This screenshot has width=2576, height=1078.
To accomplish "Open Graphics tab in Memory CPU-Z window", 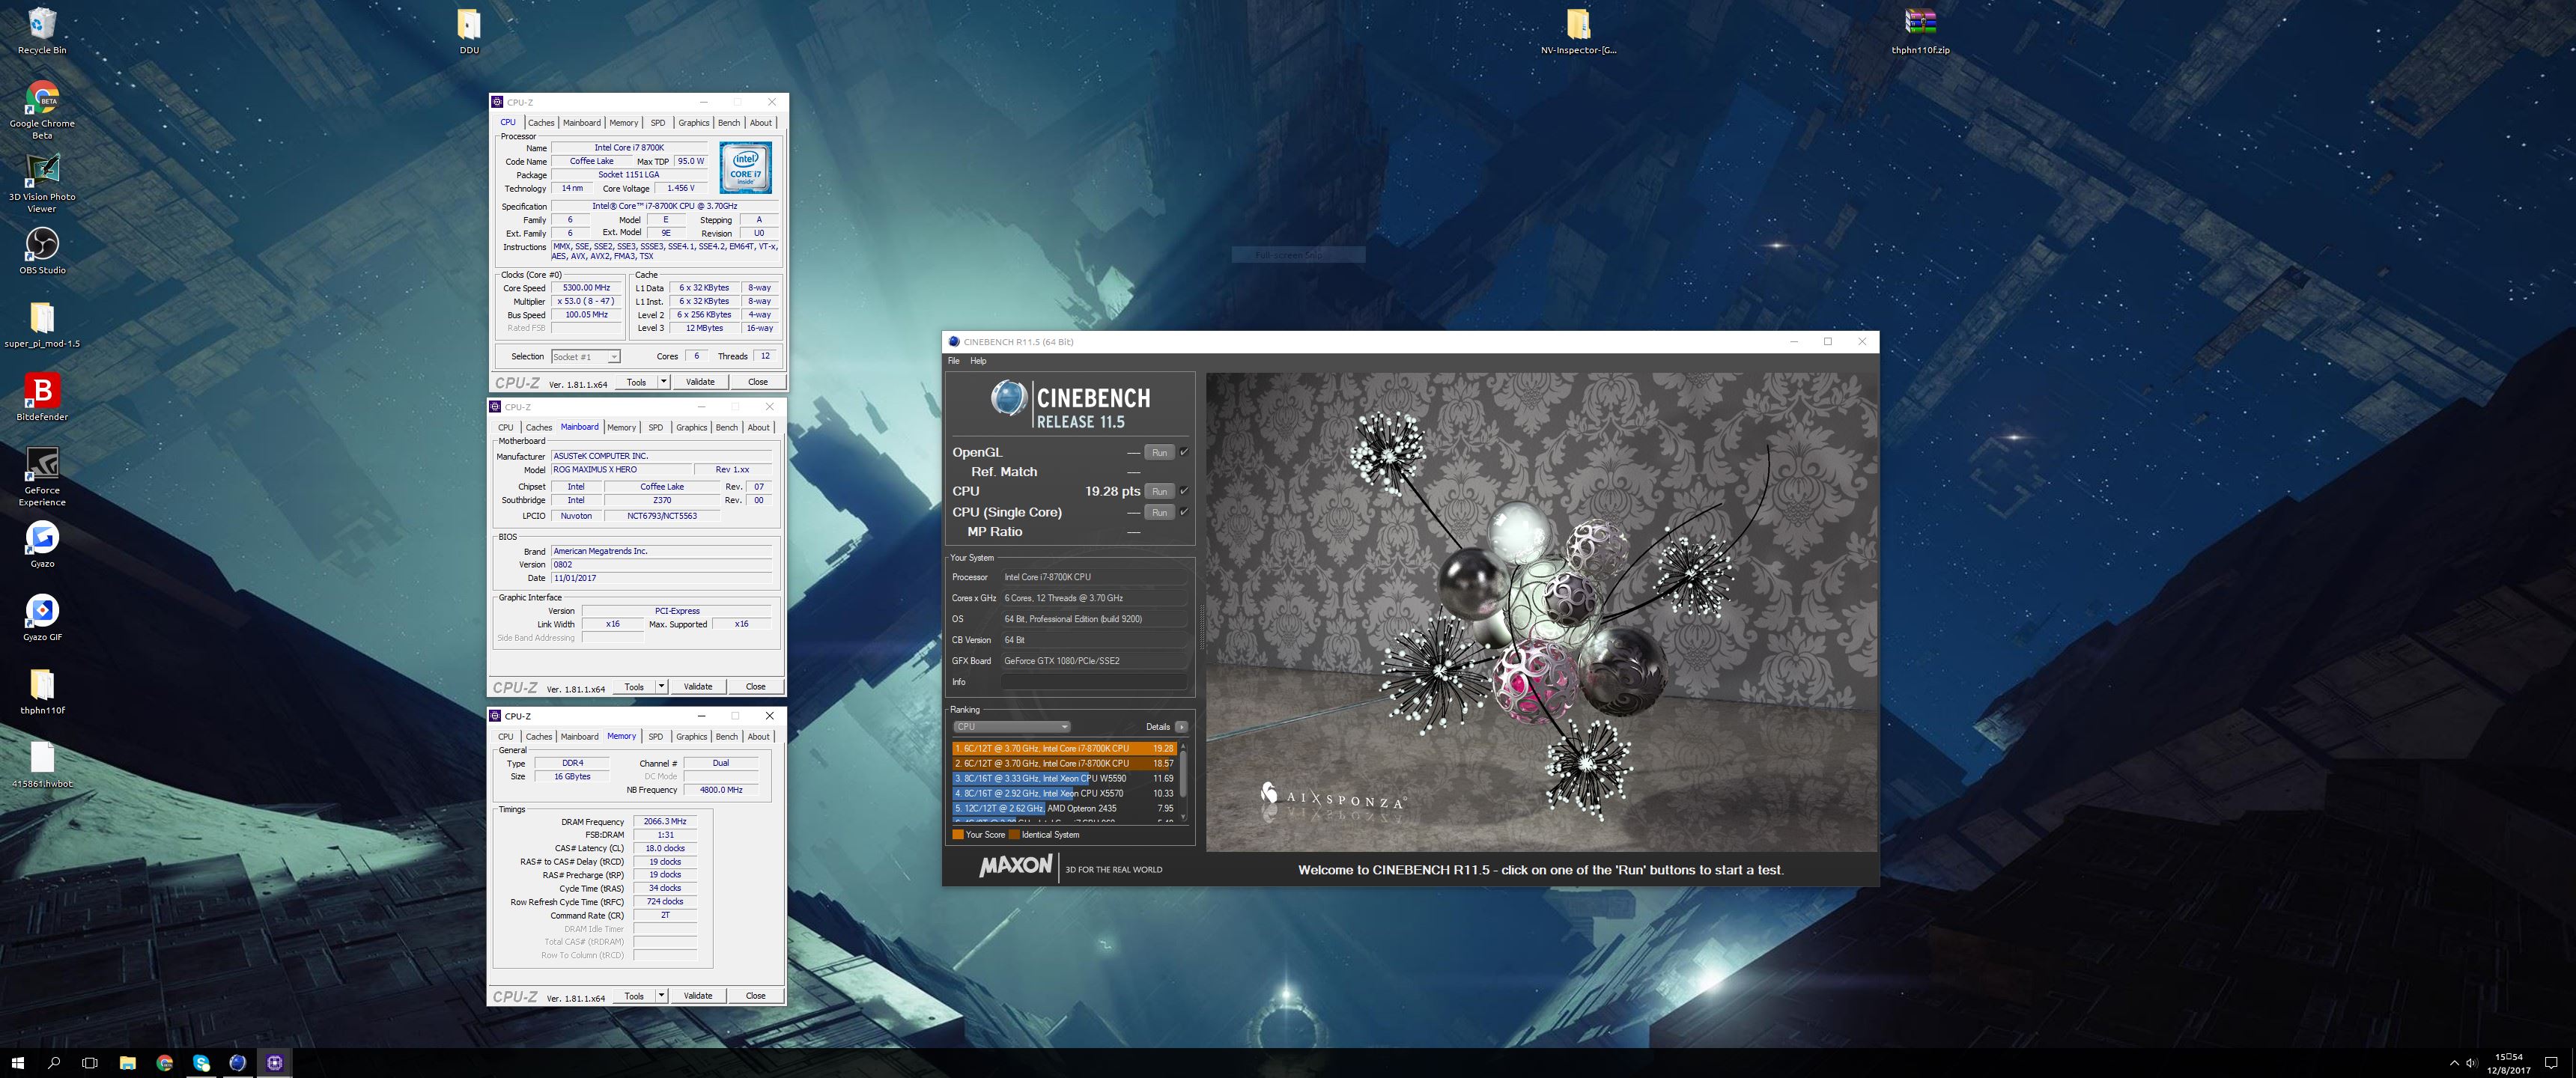I will coord(691,737).
